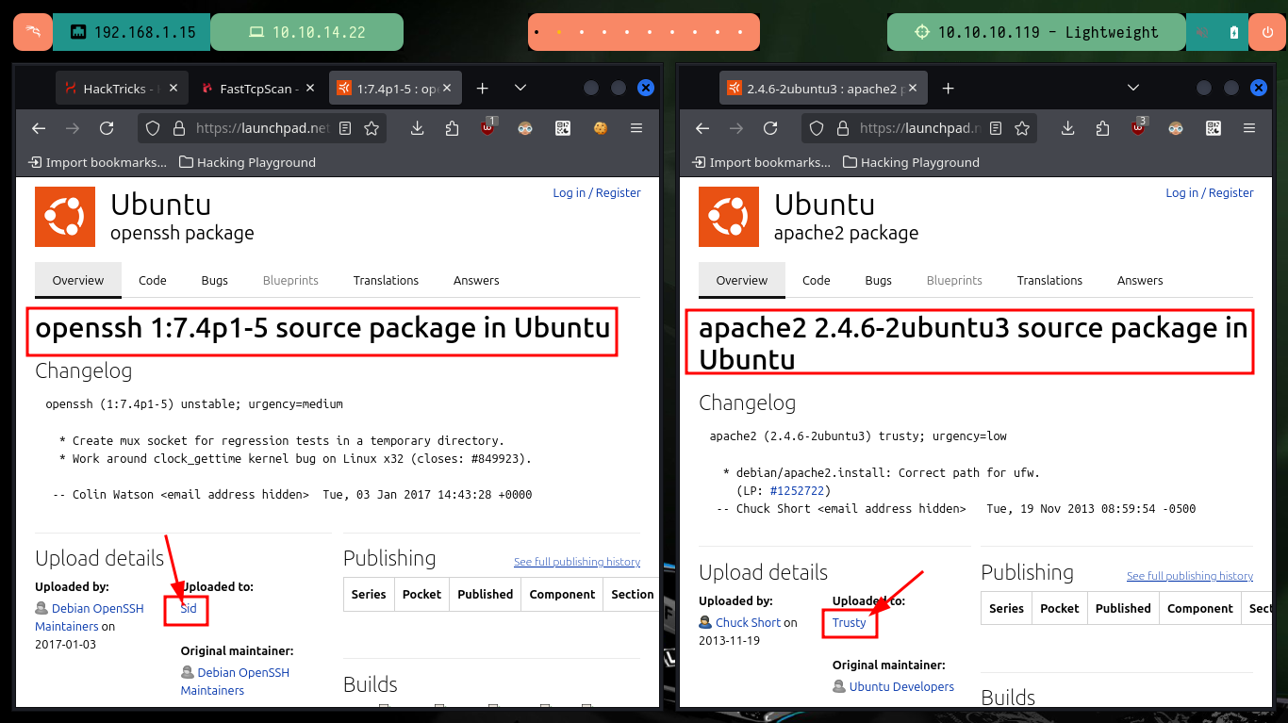Open downloads panel in openssh window
This screenshot has width=1288, height=723.
tap(418, 128)
